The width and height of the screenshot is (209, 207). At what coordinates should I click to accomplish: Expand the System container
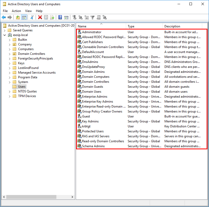tap(9, 82)
